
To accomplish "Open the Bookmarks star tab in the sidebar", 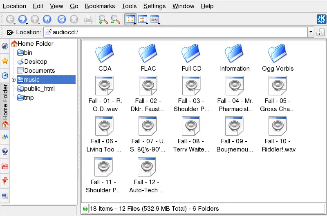I will coord(5,61).
